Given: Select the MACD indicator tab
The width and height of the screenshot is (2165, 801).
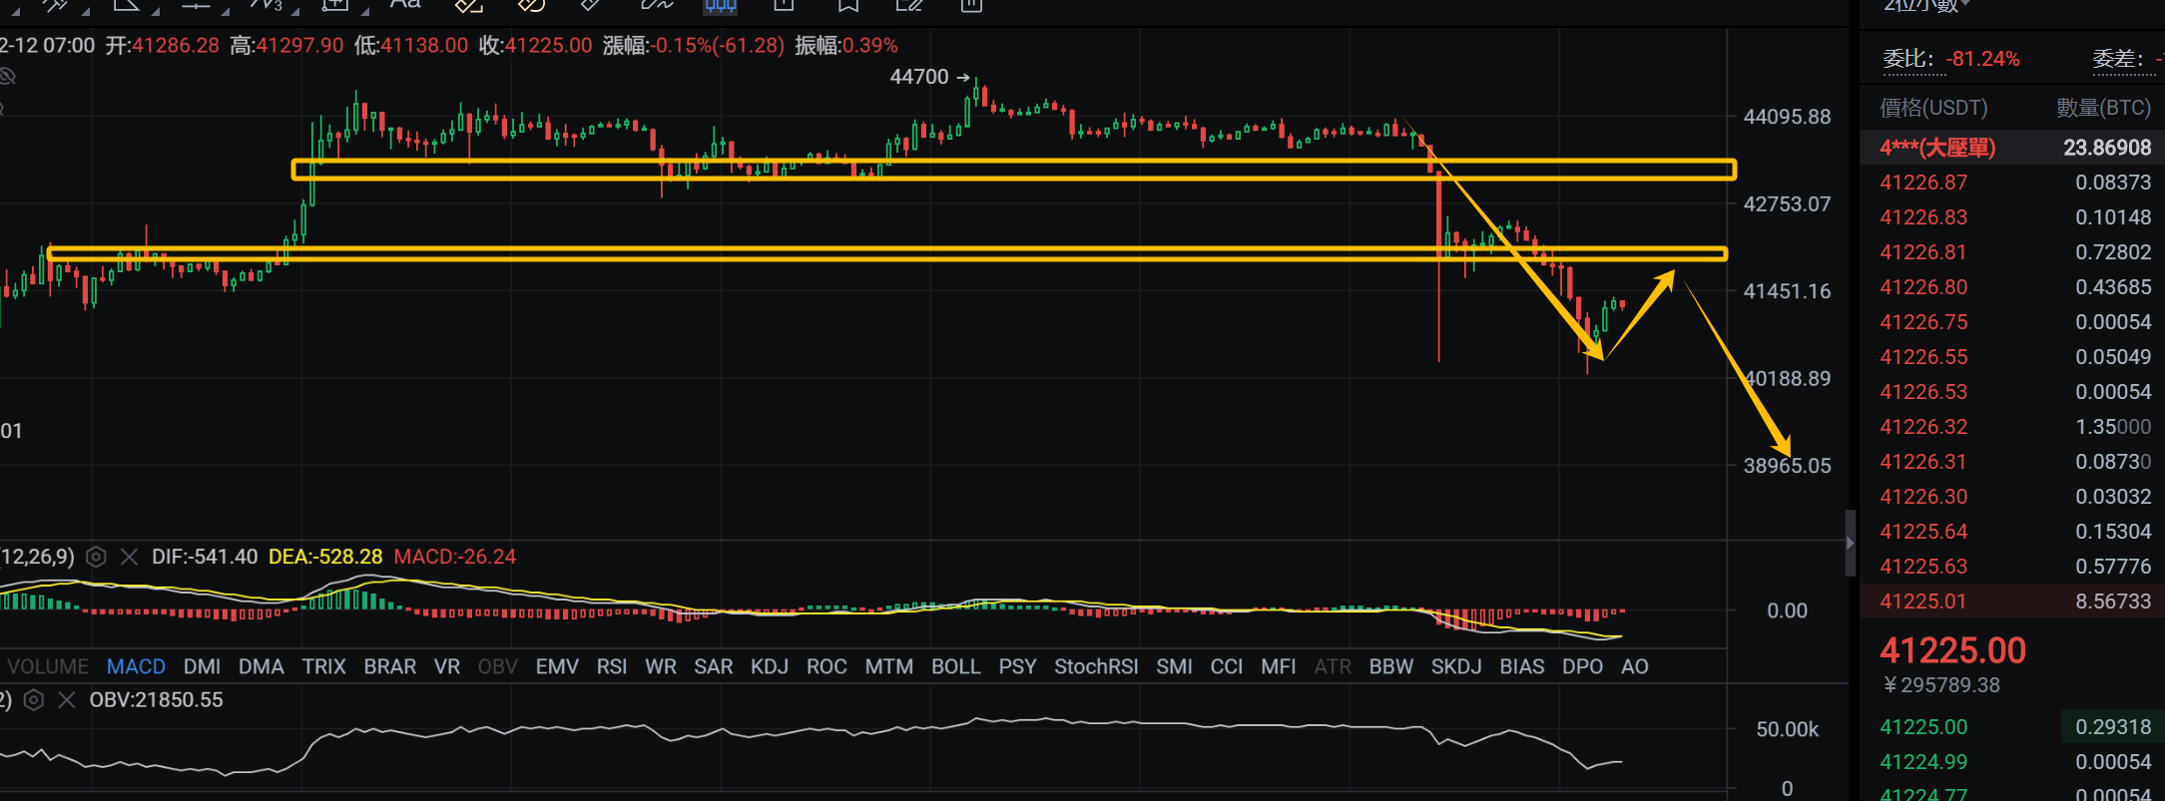Looking at the screenshot, I should (x=136, y=666).
